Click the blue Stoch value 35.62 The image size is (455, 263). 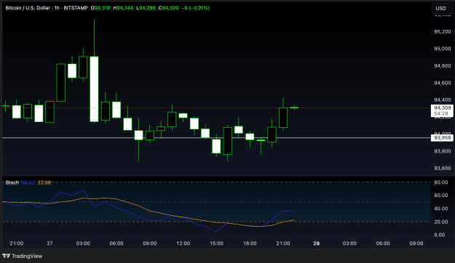pyautogui.click(x=28, y=182)
